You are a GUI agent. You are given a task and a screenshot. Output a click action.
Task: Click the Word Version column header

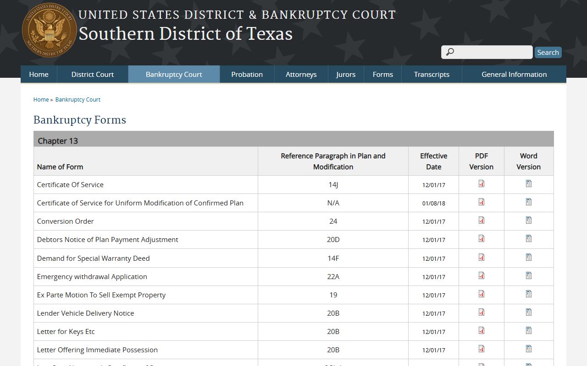pyautogui.click(x=529, y=161)
